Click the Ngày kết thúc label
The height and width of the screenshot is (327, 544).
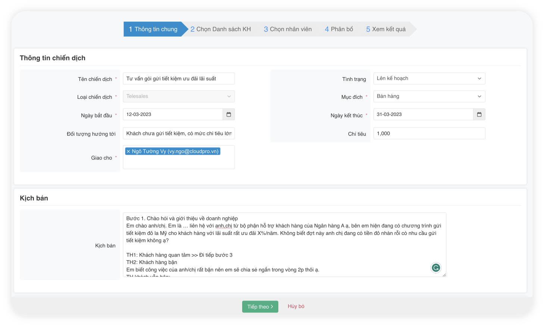[x=347, y=115]
